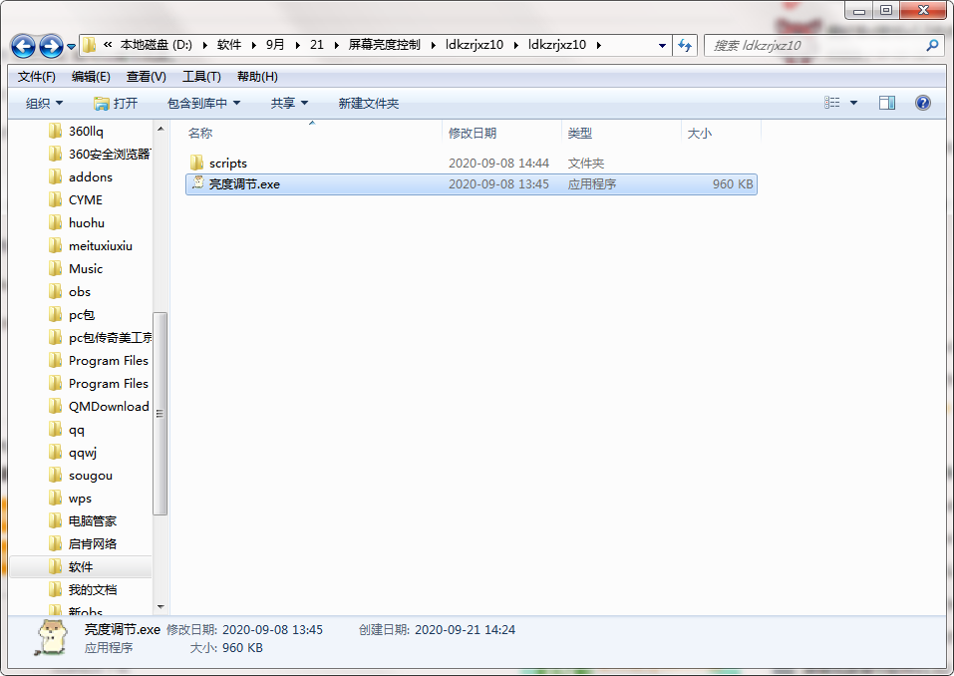954x676 pixels.
Task: Click 新建文件夹 button
Action: click(x=369, y=104)
